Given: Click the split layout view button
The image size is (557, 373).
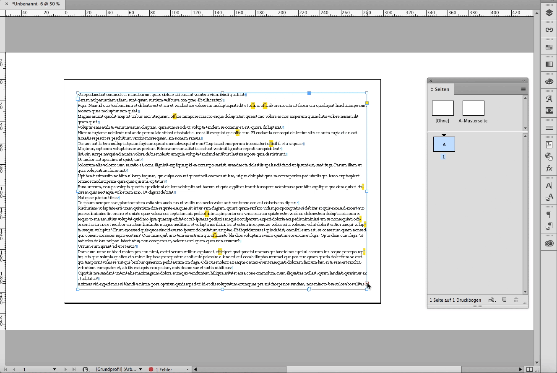Looking at the screenshot, I should (x=530, y=369).
